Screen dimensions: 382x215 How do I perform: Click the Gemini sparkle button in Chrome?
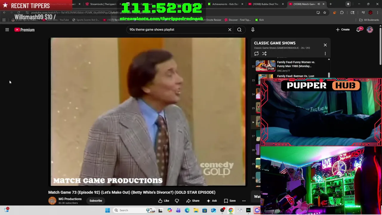coord(348,4)
